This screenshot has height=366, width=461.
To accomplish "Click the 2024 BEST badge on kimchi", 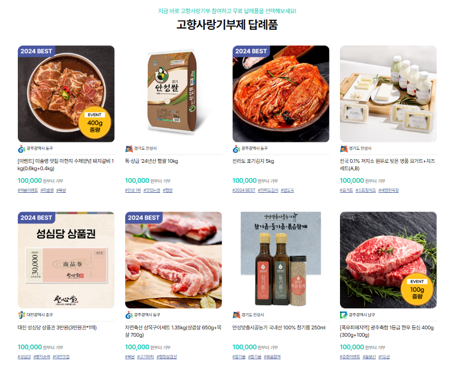I will [251, 51].
